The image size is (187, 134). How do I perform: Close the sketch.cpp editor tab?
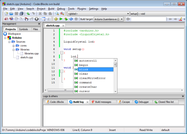63,26
